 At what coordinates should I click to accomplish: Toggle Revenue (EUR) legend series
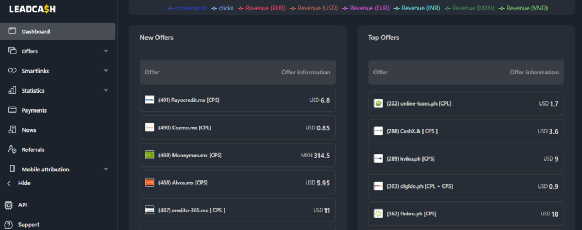(x=368, y=8)
